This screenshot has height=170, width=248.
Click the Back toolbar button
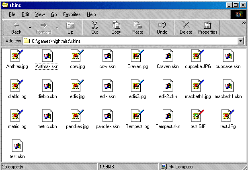point(16,28)
